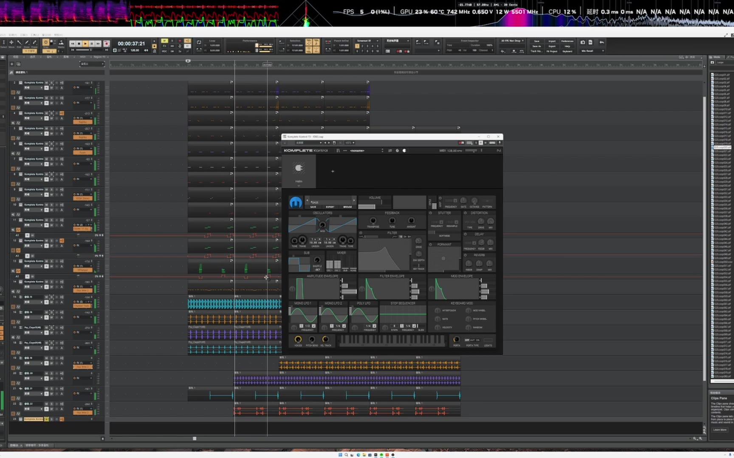Image resolution: width=734 pixels, height=458 pixels.
Task: Enable the Helm ARP section
Action: click(x=440, y=198)
